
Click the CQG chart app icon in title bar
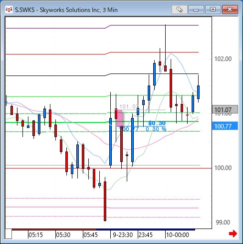tap(9, 10)
